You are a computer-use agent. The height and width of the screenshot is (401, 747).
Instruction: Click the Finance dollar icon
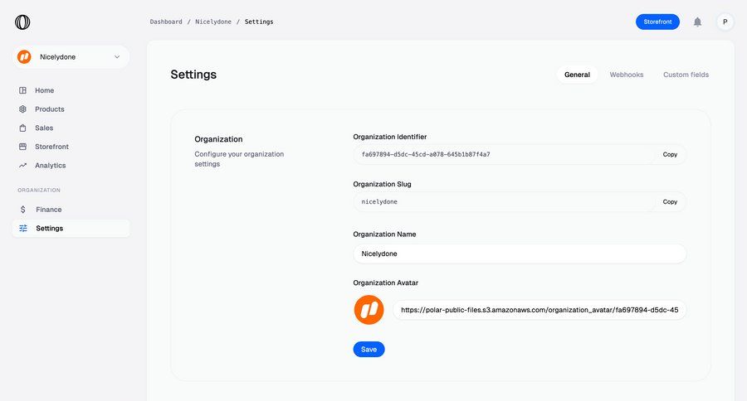click(23, 210)
